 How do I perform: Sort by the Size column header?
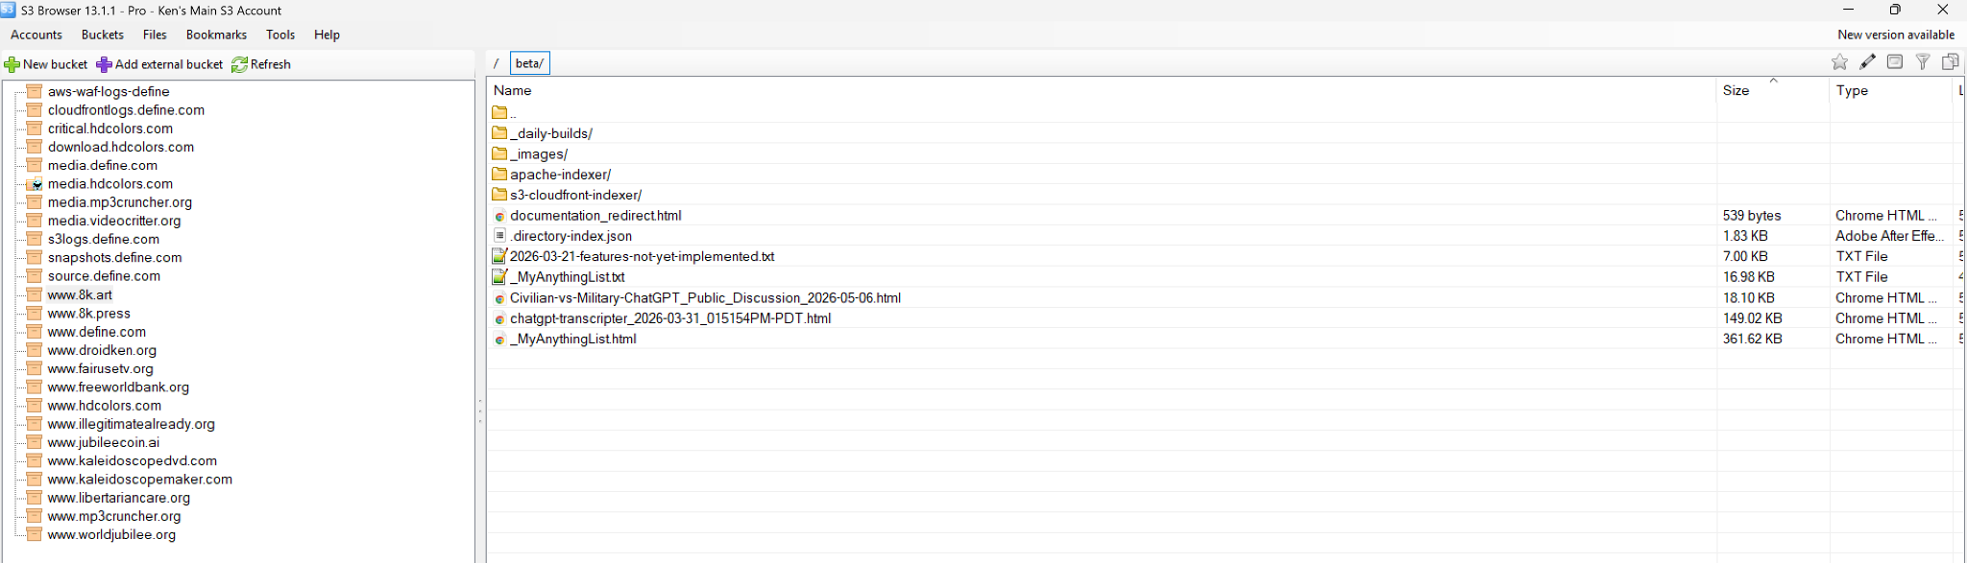pyautogui.click(x=1773, y=90)
